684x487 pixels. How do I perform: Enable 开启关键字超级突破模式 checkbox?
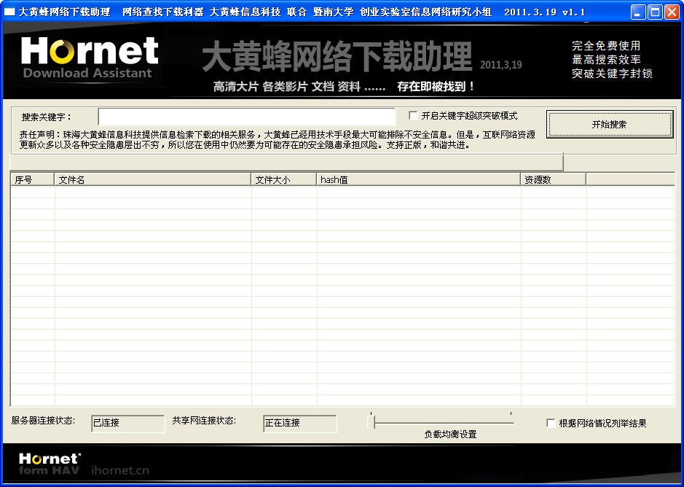413,116
